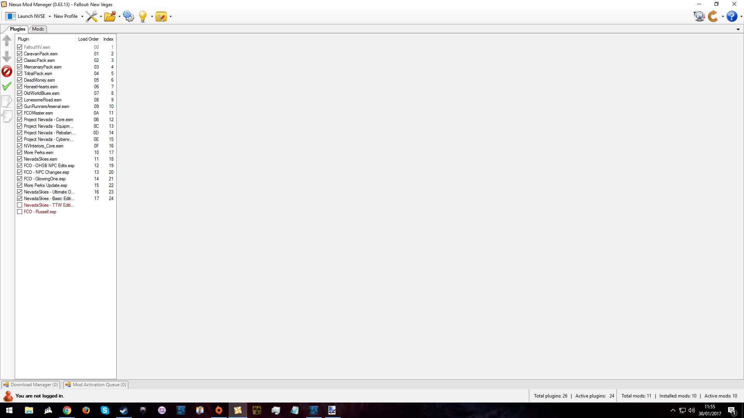This screenshot has height=418, width=744.
Task: Click the green enable all plugins checkmark
Action: pyautogui.click(x=7, y=86)
